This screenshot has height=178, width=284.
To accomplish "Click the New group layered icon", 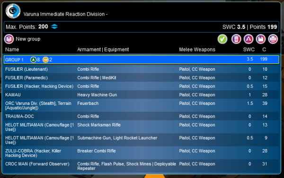I will 9,39.
